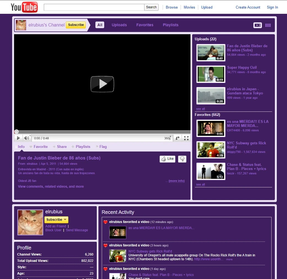Open Sign In
The width and height of the screenshot is (287, 279).
(x=272, y=7)
